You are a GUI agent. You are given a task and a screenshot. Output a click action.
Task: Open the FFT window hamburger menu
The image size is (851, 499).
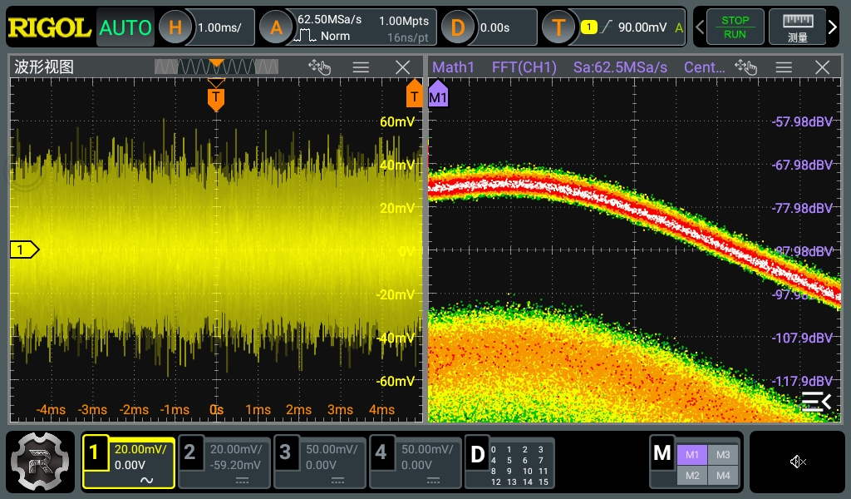click(783, 67)
